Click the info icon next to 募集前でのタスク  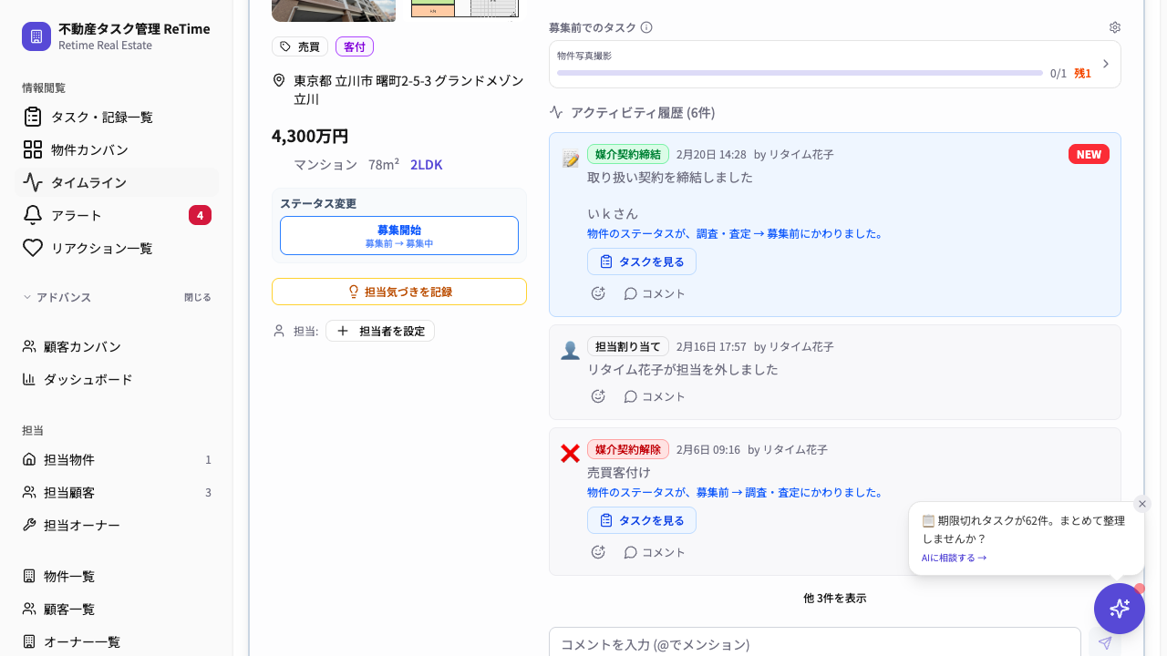click(646, 27)
